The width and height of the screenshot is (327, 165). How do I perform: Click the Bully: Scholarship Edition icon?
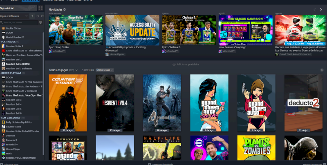click(x=3, y=122)
